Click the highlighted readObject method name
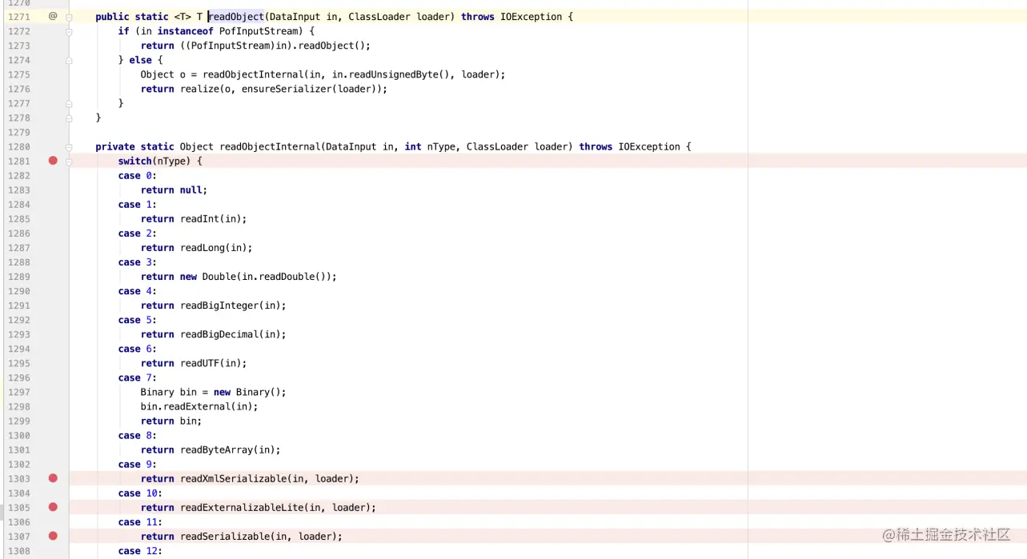 point(236,17)
